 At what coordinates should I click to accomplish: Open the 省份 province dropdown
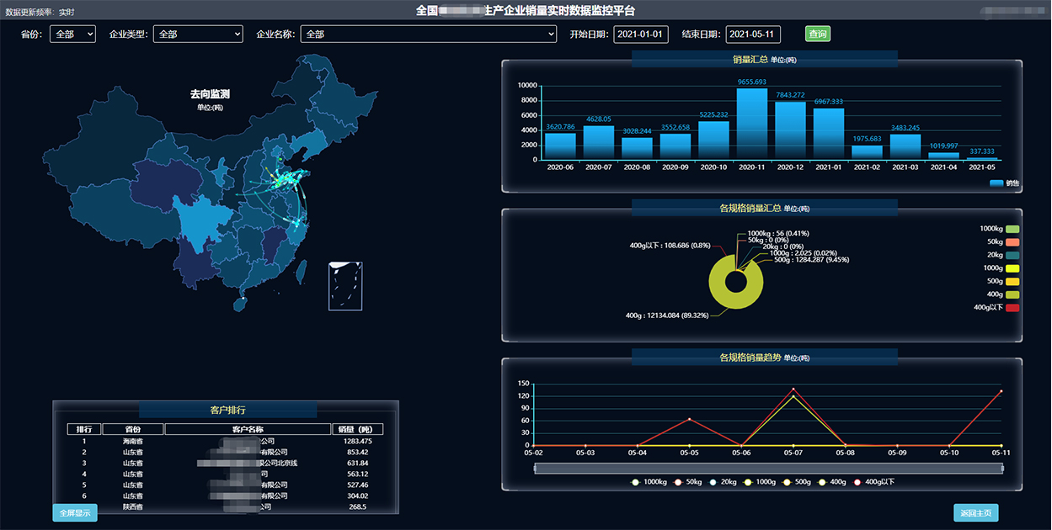[72, 34]
